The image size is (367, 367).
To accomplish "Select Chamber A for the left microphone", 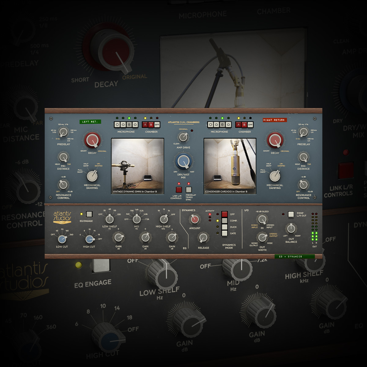I will pyautogui.click(x=145, y=124).
